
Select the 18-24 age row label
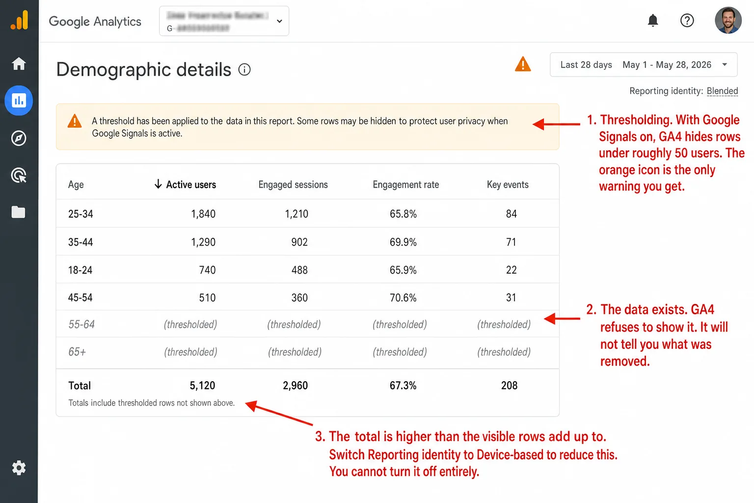pos(80,270)
